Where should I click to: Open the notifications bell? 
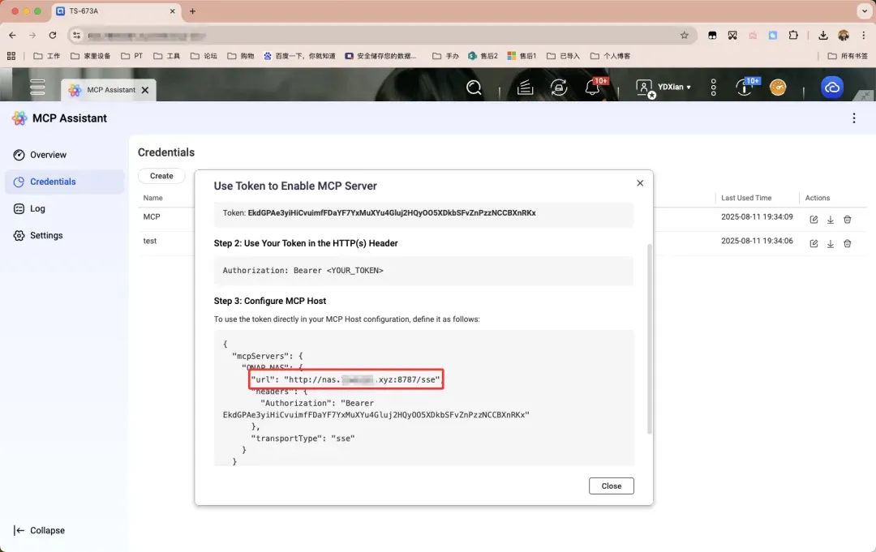(593, 88)
